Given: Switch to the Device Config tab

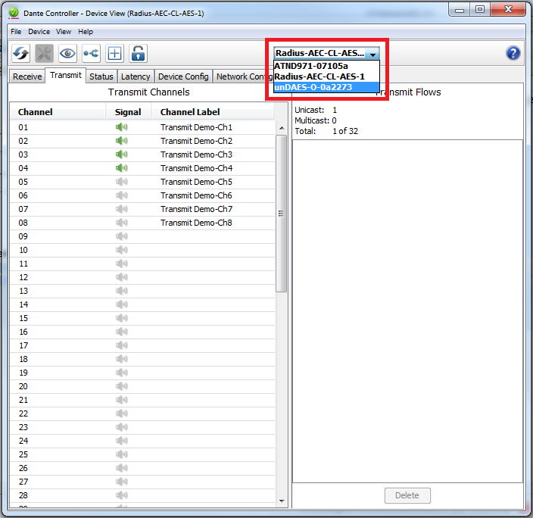Looking at the screenshot, I should tap(183, 76).
